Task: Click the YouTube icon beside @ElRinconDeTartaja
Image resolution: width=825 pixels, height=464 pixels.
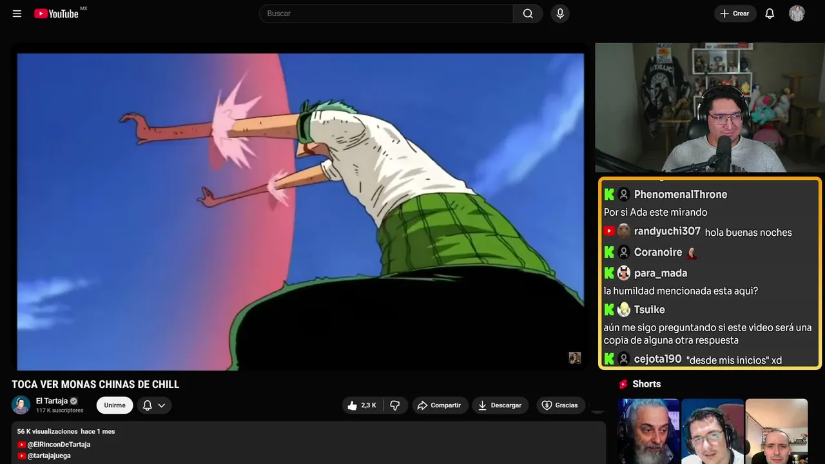Action: [21, 445]
